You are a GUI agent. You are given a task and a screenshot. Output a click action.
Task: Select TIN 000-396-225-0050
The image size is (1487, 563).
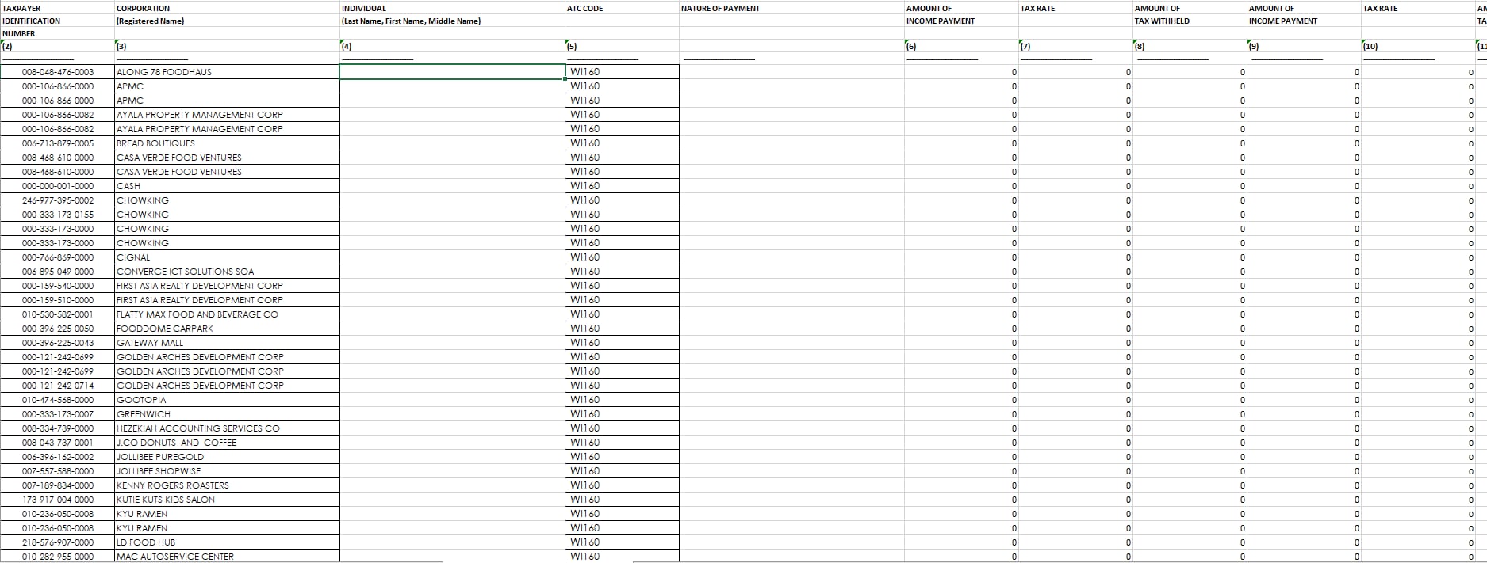tap(58, 329)
